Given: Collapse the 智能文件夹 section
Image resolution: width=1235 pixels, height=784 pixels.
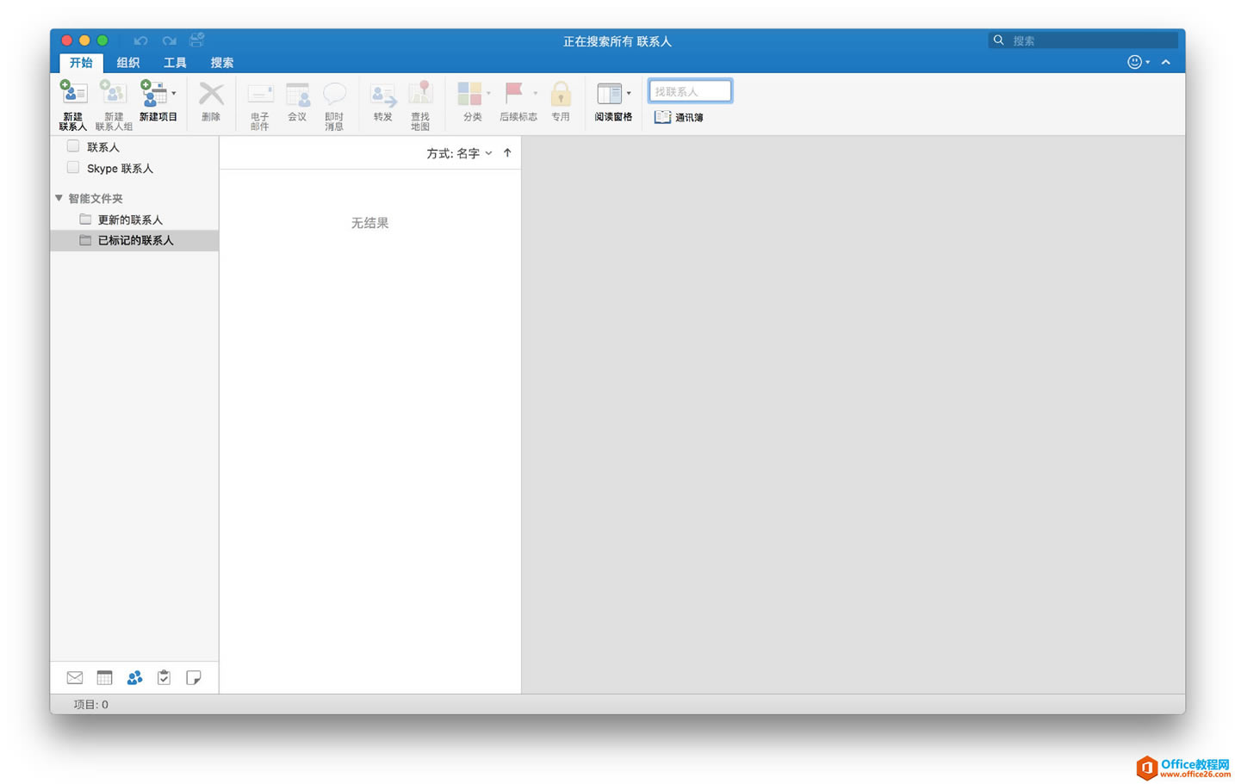Looking at the screenshot, I should coord(59,198).
